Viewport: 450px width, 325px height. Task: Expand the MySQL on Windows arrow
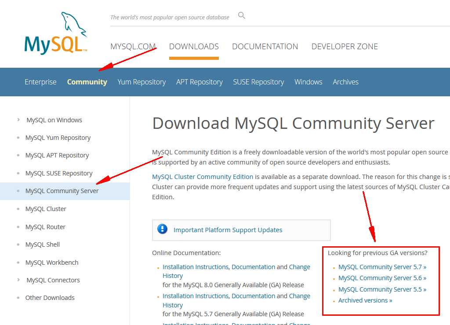click(x=18, y=120)
